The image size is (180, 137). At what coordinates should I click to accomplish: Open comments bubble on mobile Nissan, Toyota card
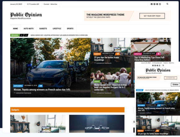[159, 105]
